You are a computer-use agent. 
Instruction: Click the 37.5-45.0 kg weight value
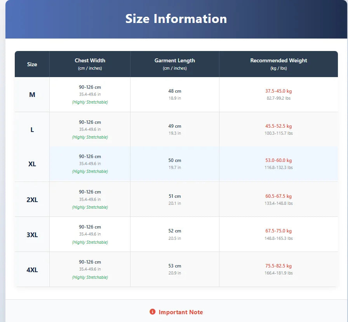click(x=278, y=91)
